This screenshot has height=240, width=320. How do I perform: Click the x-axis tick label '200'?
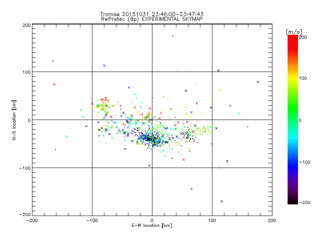pyautogui.click(x=272, y=221)
